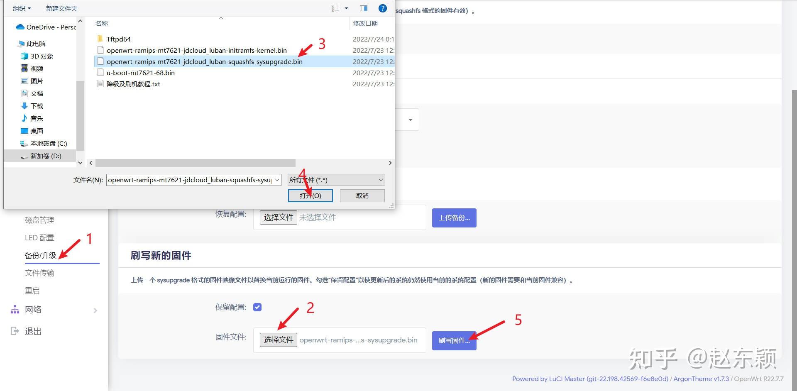The image size is (797, 391).
Task: Open the Tftpd64 folder
Action: tap(119, 39)
